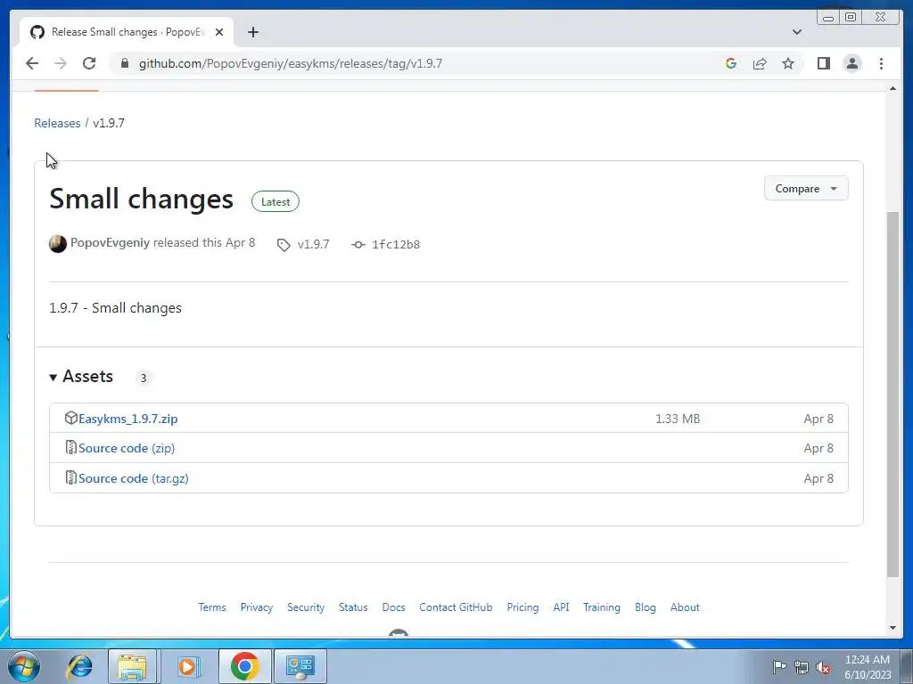Select the Release Small changes tab
This screenshot has height=684, width=913.
[127, 32]
